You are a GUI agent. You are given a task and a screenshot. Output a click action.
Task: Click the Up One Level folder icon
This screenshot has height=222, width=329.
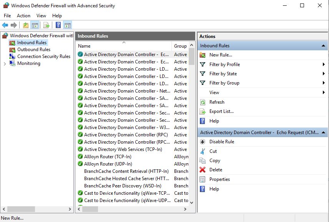[25, 25]
